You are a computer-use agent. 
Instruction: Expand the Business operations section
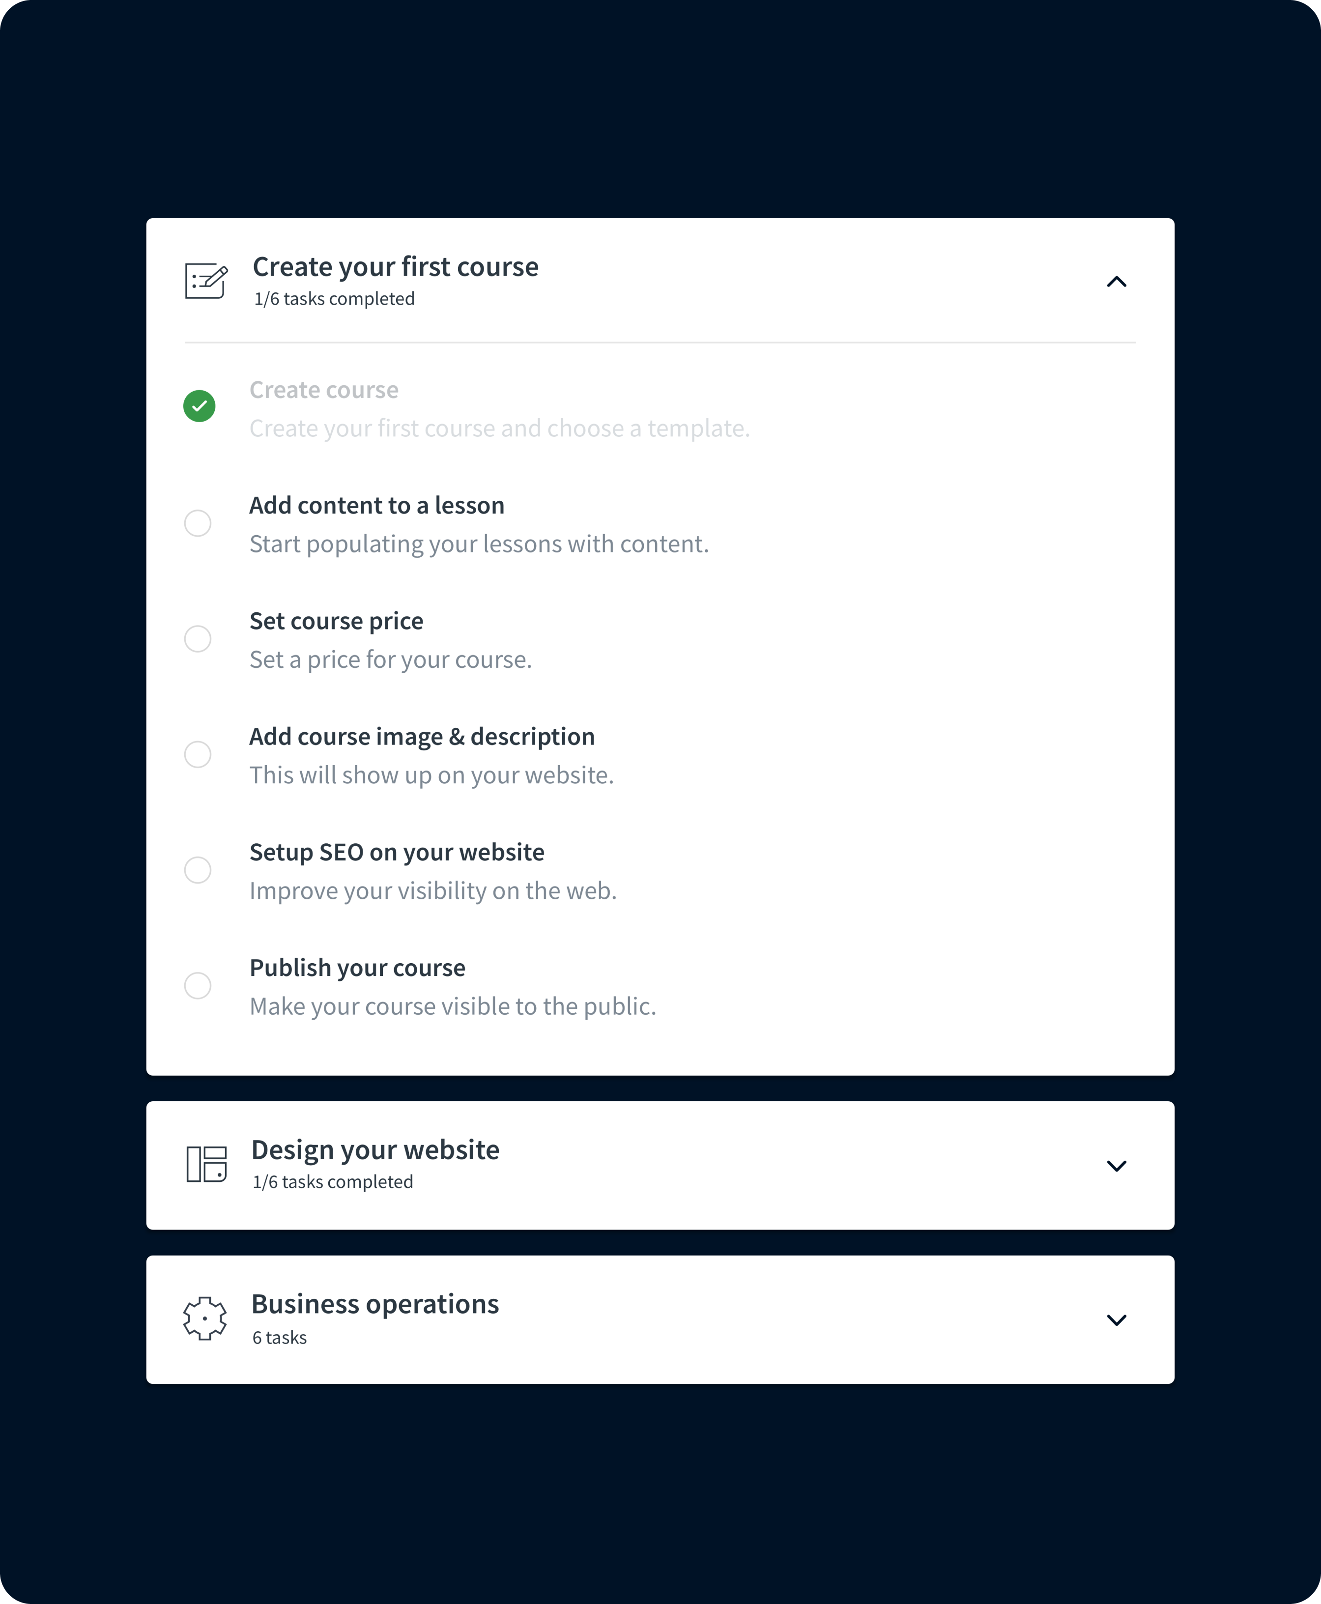[x=1116, y=1320]
